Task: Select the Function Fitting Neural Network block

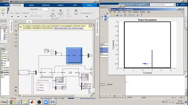Action: (x=74, y=56)
